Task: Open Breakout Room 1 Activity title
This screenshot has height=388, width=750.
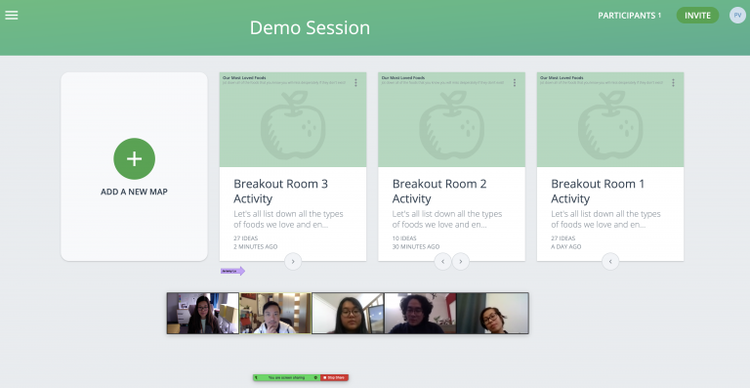Action: point(598,192)
